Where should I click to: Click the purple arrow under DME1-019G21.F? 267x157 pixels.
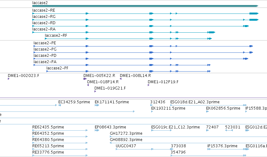pos(95,91)
